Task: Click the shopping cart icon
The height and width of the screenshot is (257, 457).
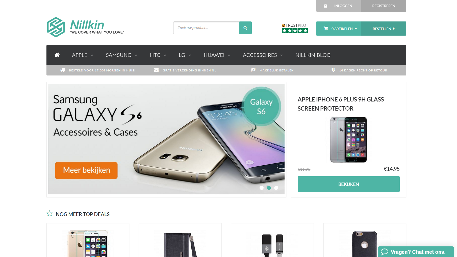Action: 326,29
